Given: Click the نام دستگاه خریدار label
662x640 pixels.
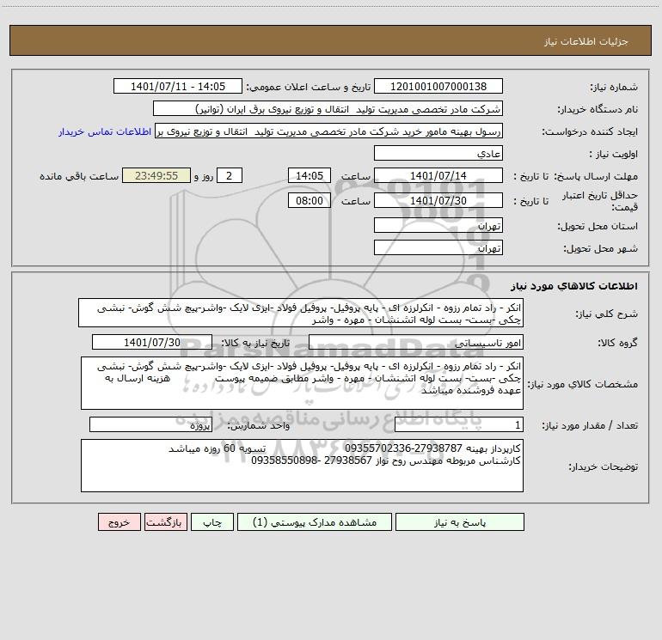Looking at the screenshot, I should click(x=598, y=109).
